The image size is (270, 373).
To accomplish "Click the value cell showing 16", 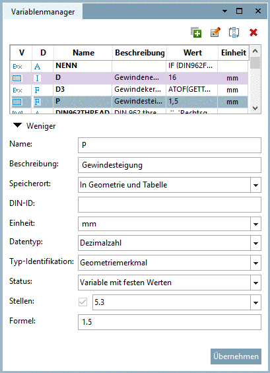I will click(x=191, y=78).
